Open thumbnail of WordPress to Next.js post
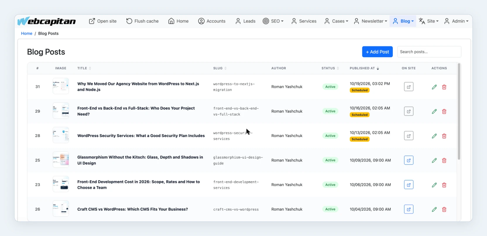Image resolution: width=487 pixels, height=236 pixels. (x=61, y=86)
